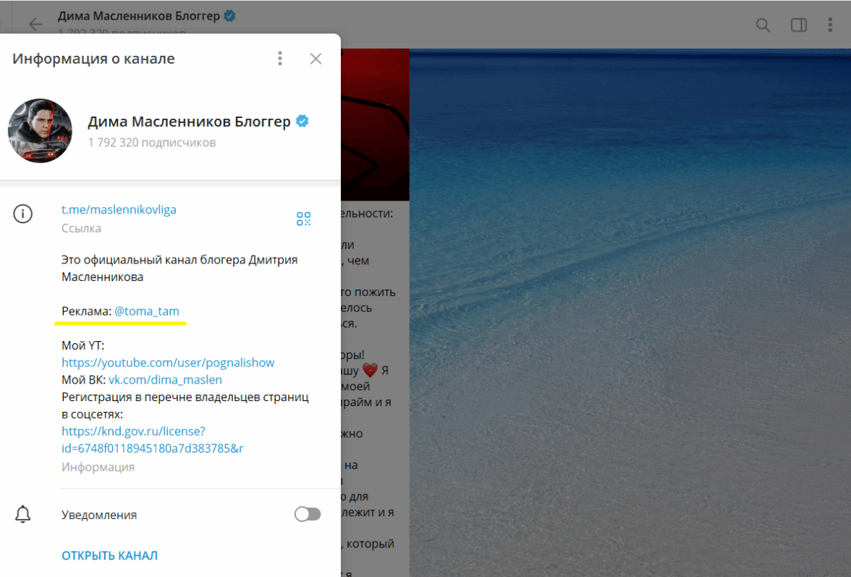Image resolution: width=851 pixels, height=577 pixels.
Task: Click the notifications bell icon
Action: tap(23, 515)
